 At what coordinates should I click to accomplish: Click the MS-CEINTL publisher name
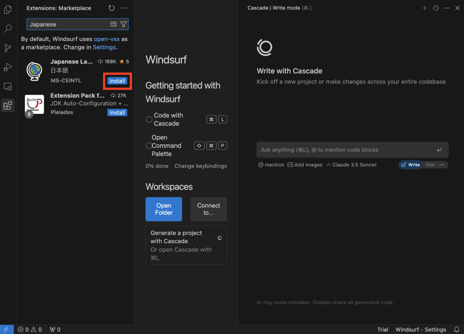click(x=66, y=80)
